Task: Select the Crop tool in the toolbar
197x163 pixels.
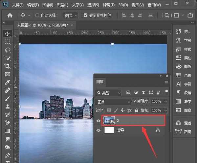Action: point(7,66)
